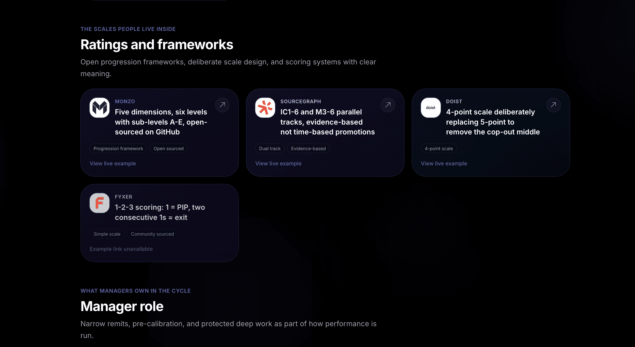Open the Sourcegraph card external arrow icon
Viewport: 635px width, 347px height.
click(388, 105)
